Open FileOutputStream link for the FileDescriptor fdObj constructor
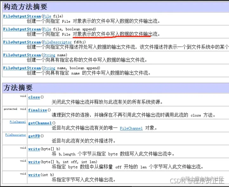The width and height of the screenshot is (229, 187). pyautogui.click(x=22, y=42)
